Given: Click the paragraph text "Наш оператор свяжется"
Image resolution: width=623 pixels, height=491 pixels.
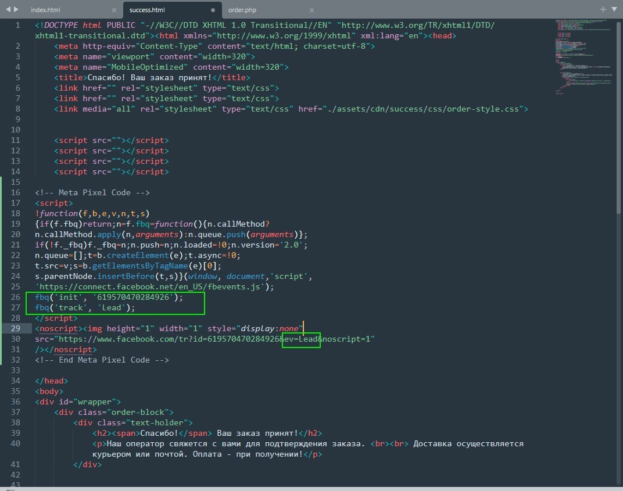Looking at the screenshot, I should coord(157,443).
